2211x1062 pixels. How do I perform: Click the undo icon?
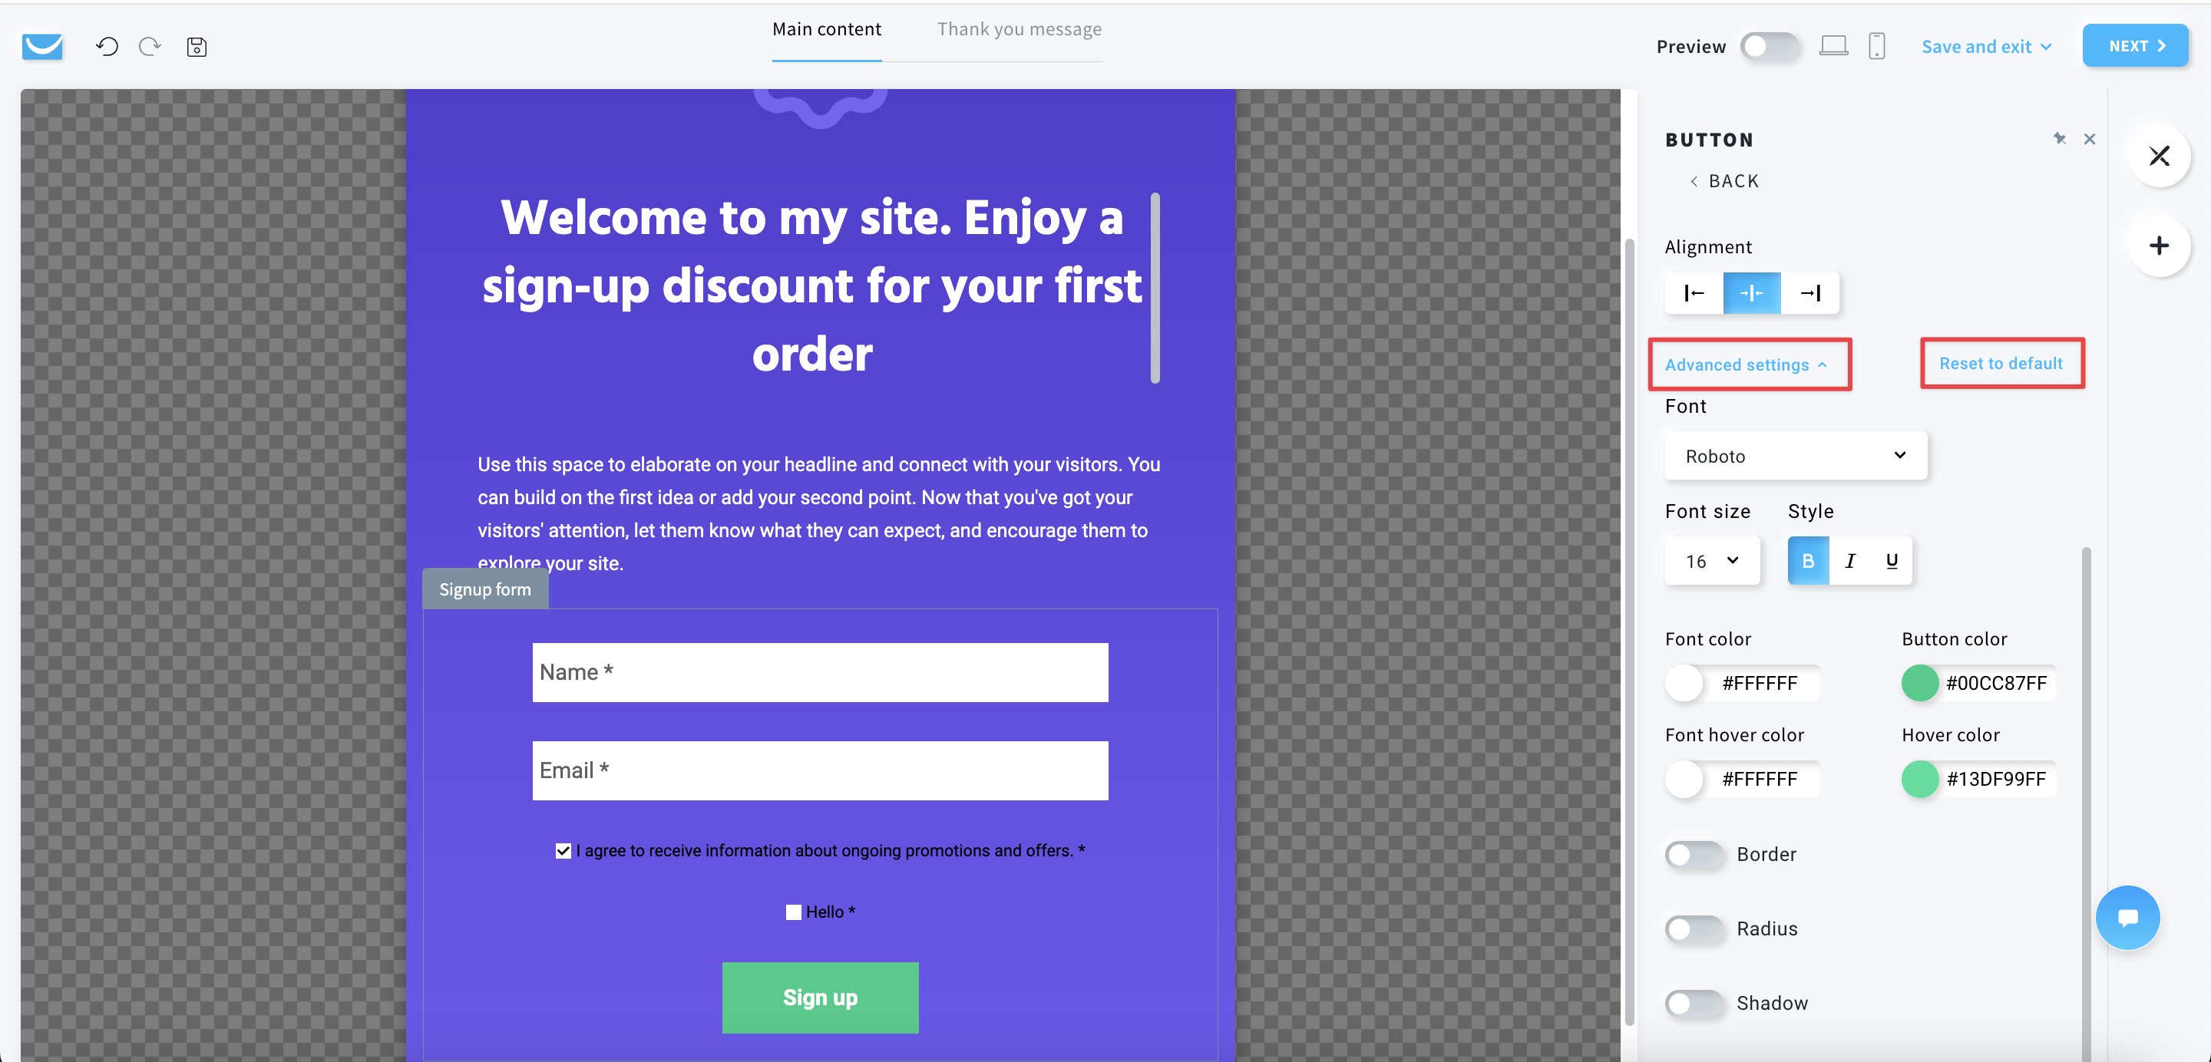coord(107,45)
